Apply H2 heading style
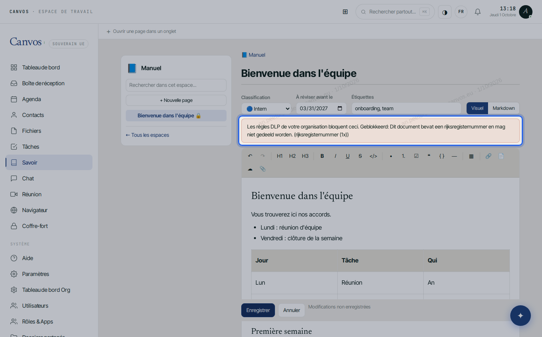The width and height of the screenshot is (542, 337). 292,156
